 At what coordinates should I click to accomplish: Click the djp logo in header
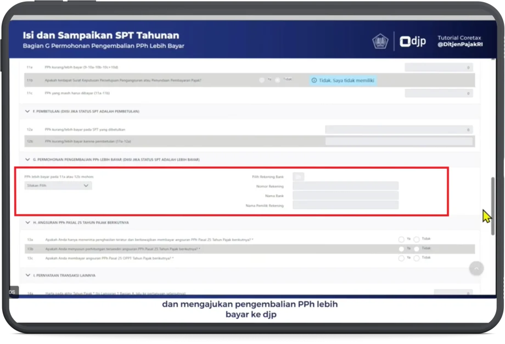point(413,42)
